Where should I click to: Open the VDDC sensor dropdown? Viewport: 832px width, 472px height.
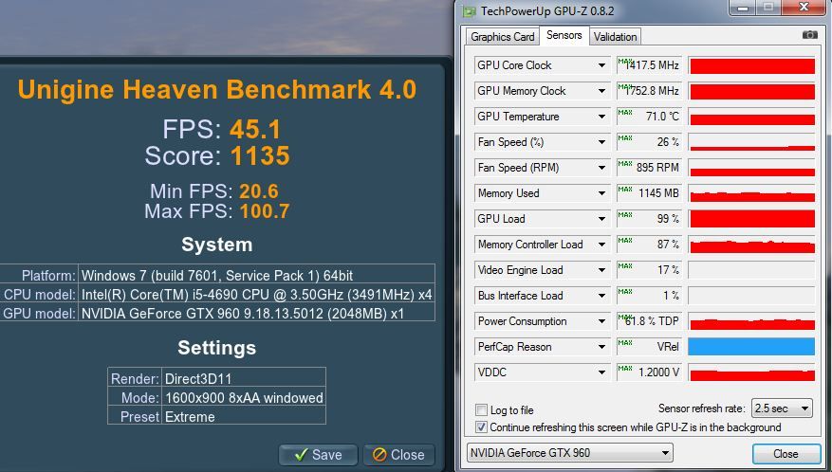601,372
